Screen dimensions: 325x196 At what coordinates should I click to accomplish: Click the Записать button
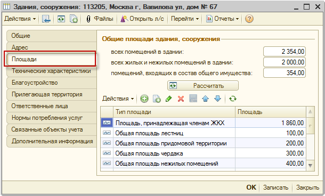275,187
